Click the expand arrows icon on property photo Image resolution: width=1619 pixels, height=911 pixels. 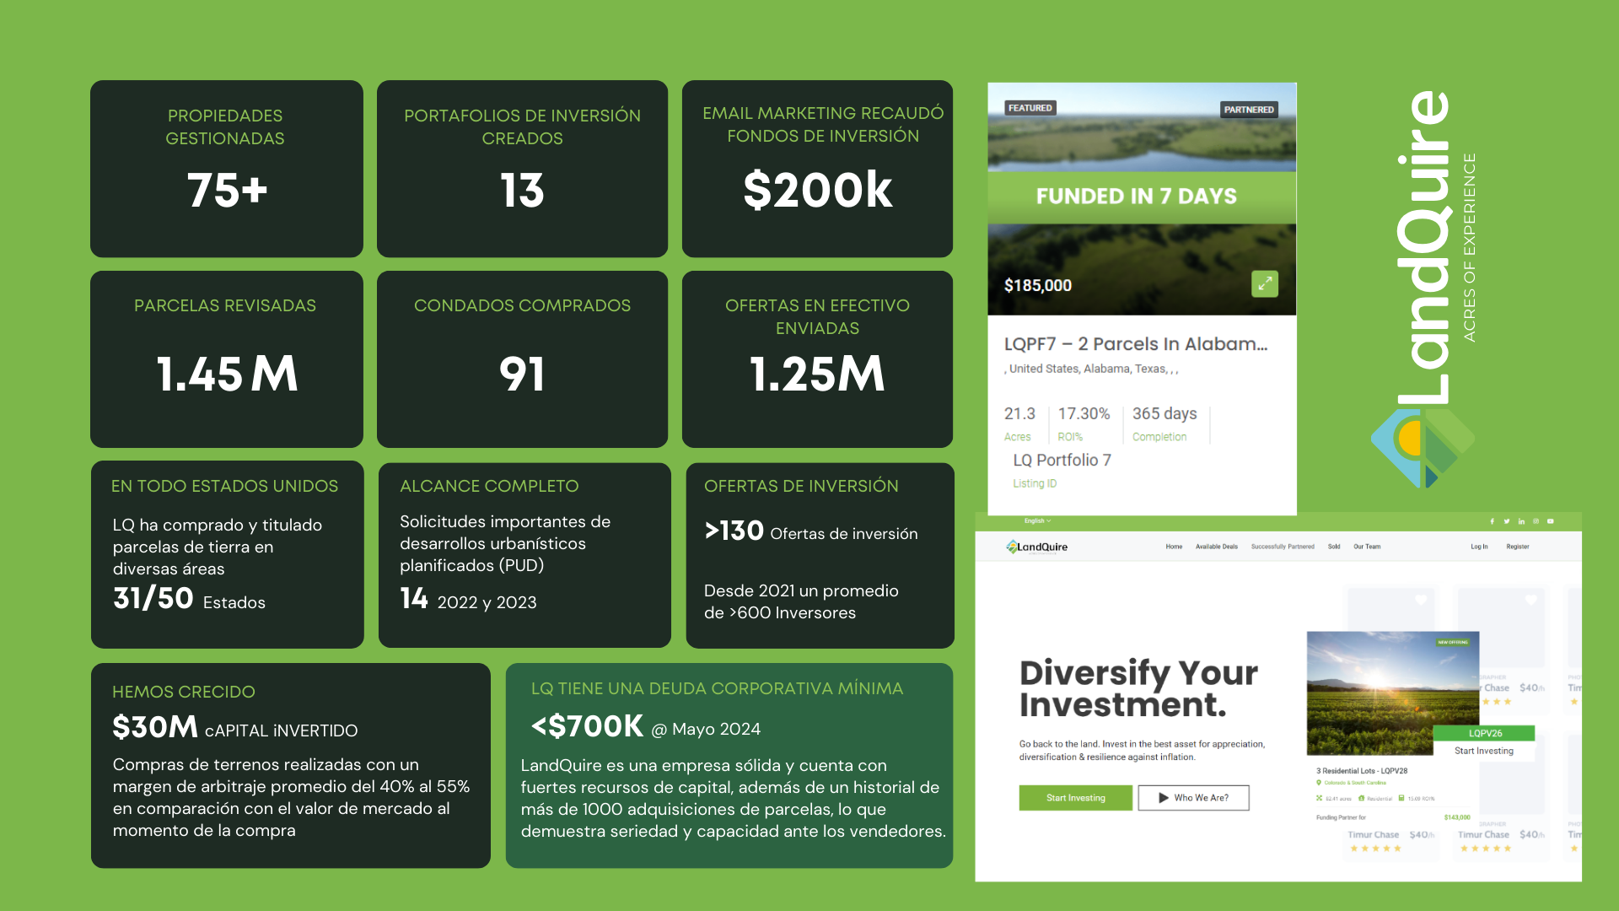(1265, 284)
